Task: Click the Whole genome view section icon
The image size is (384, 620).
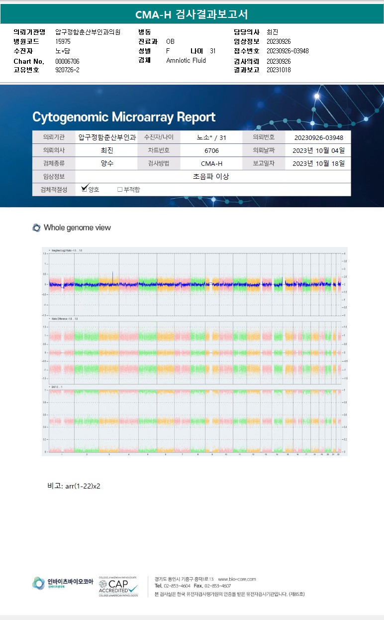Action: pyautogui.click(x=36, y=228)
